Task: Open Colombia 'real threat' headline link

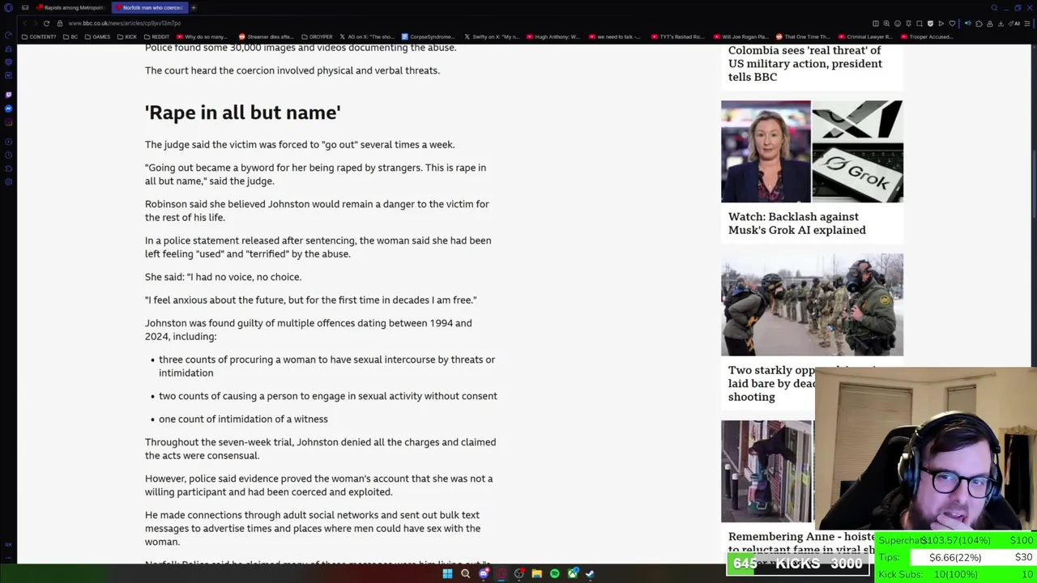Action: point(805,63)
